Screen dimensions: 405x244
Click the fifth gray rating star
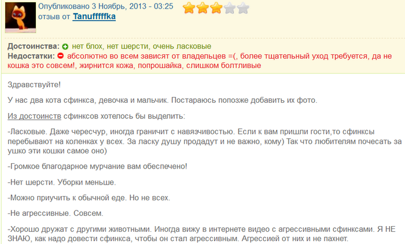pyautogui.click(x=243, y=8)
